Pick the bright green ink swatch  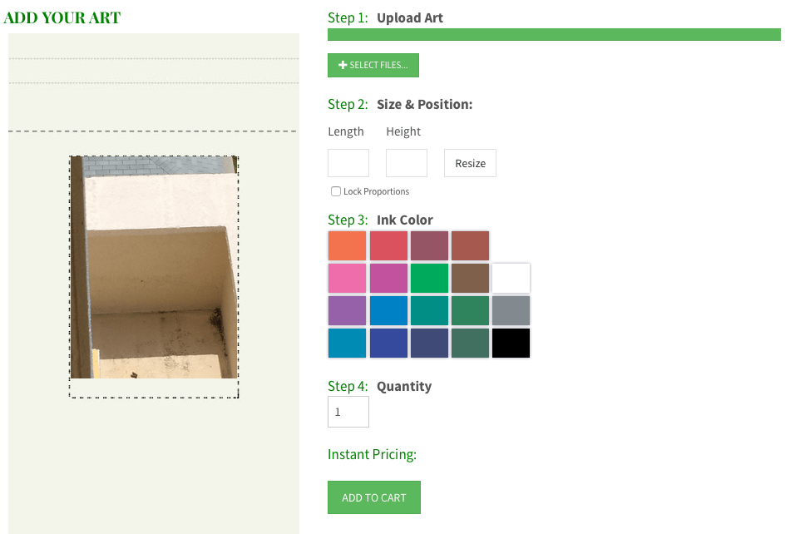pos(430,278)
